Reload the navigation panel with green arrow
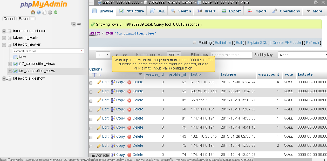Image resolution: width=327 pixels, height=161 pixels. (x=56, y=12)
